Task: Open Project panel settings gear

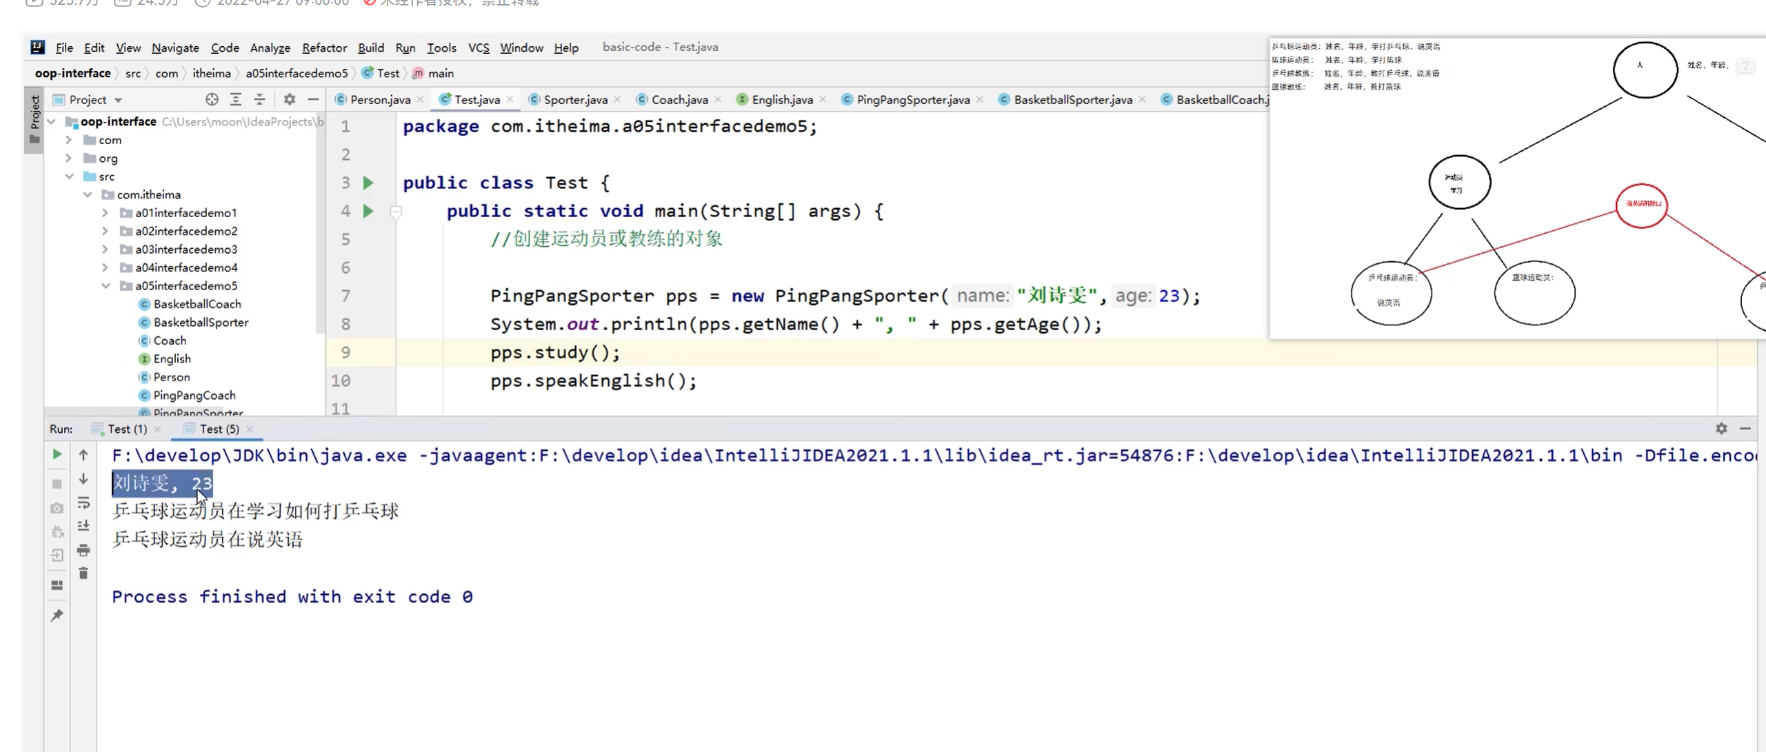Action: tap(290, 99)
